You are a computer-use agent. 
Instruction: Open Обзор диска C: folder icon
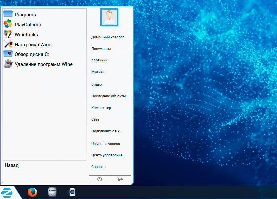click(8, 54)
